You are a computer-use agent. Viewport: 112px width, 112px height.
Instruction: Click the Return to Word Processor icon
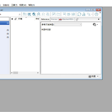[73, 14]
